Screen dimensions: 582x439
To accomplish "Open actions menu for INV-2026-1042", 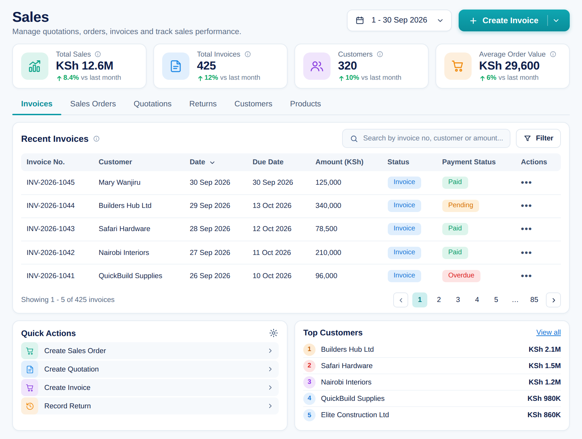I will coord(526,253).
